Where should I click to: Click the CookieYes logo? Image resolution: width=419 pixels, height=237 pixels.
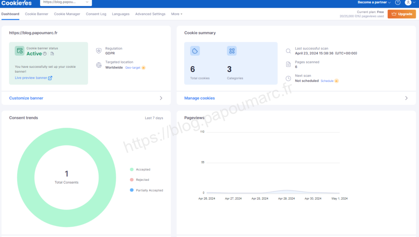16,3
